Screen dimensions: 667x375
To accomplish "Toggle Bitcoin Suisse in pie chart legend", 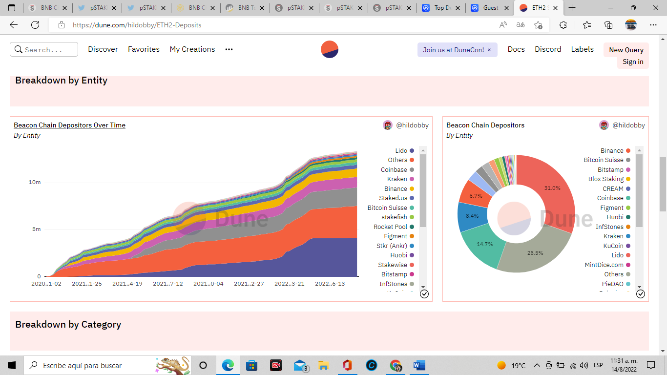I will [607, 160].
